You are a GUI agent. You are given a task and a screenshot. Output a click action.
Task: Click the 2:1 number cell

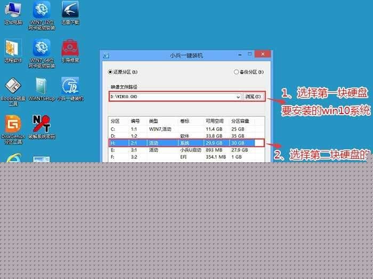[x=134, y=143]
